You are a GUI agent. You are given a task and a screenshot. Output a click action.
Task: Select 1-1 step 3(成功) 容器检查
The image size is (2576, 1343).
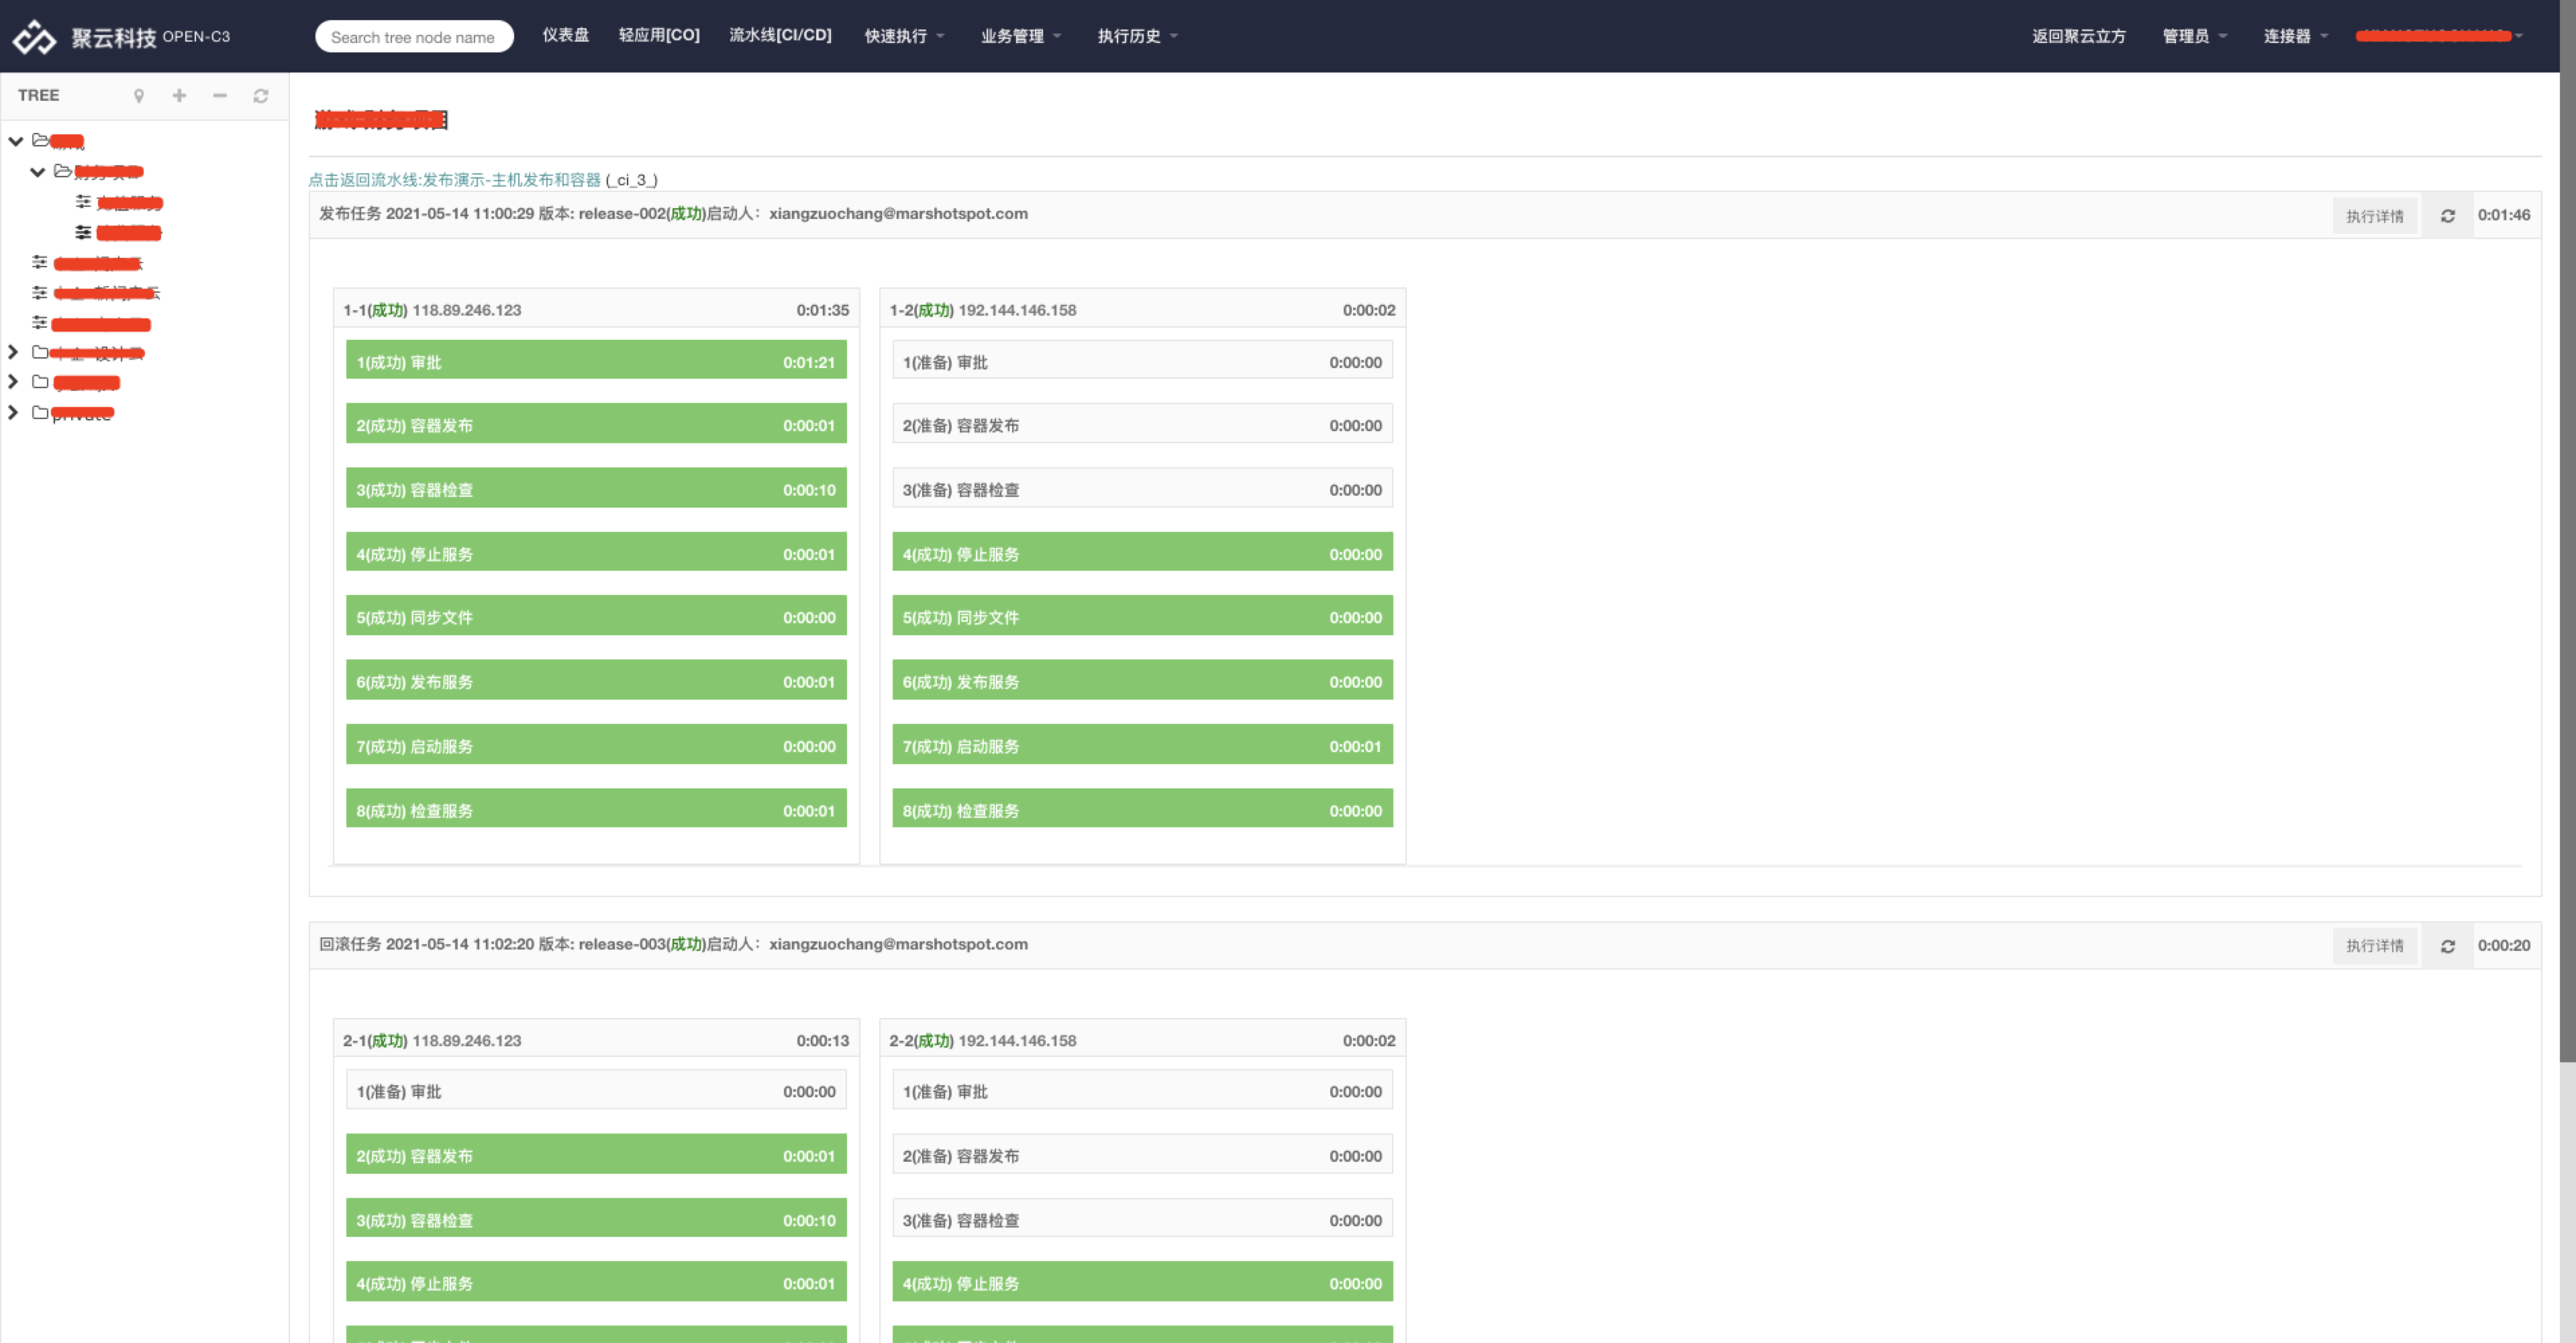point(596,488)
